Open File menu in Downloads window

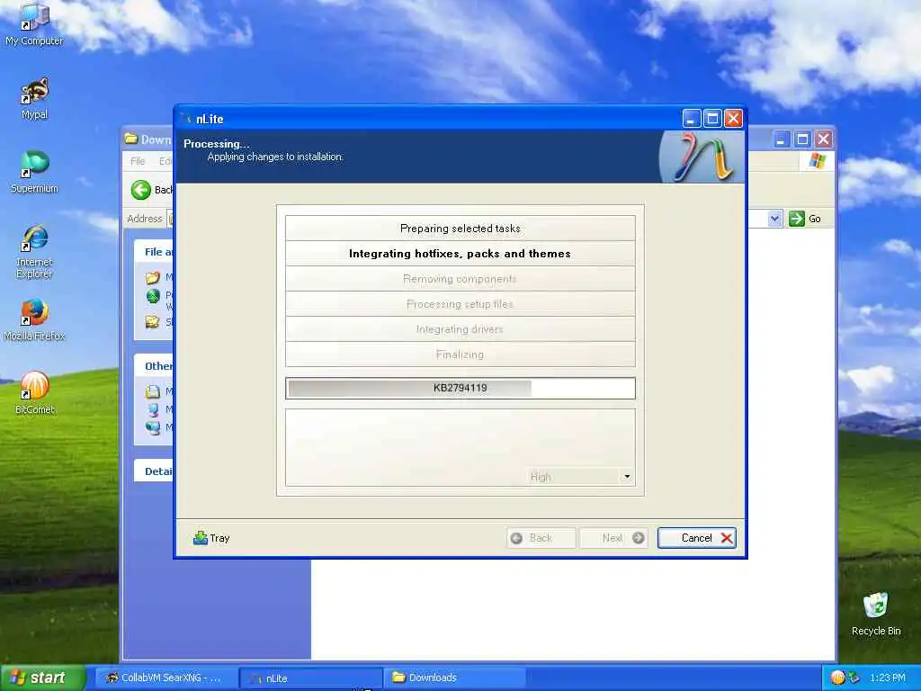138,161
